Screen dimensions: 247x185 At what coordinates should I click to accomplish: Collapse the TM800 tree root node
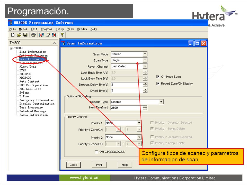pos(11,48)
